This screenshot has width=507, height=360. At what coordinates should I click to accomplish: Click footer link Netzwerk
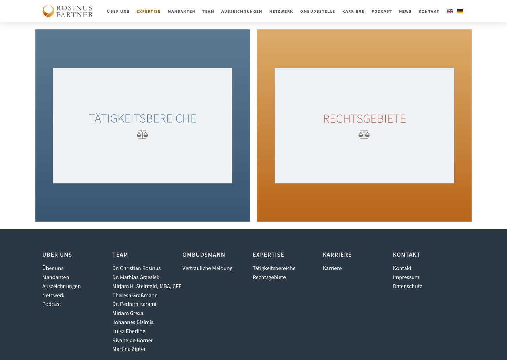[53, 295]
